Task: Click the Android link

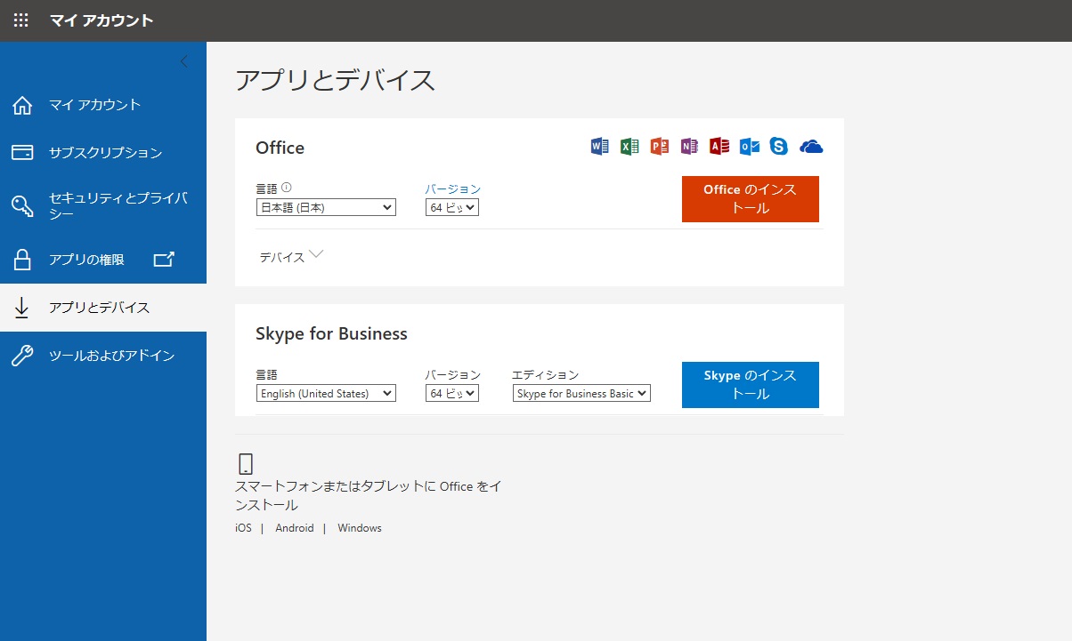Action: point(295,528)
